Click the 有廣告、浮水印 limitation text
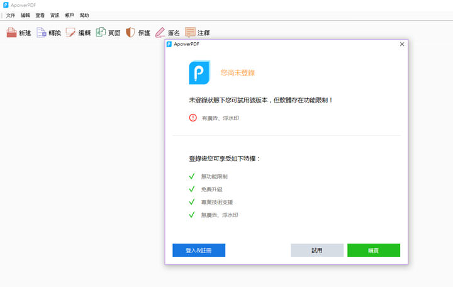453x287 pixels. [220, 118]
